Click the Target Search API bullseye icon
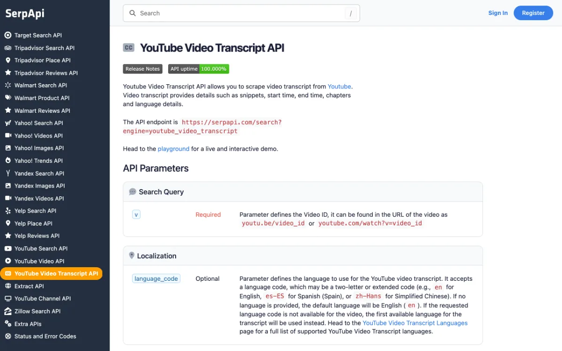 [x=7, y=35]
